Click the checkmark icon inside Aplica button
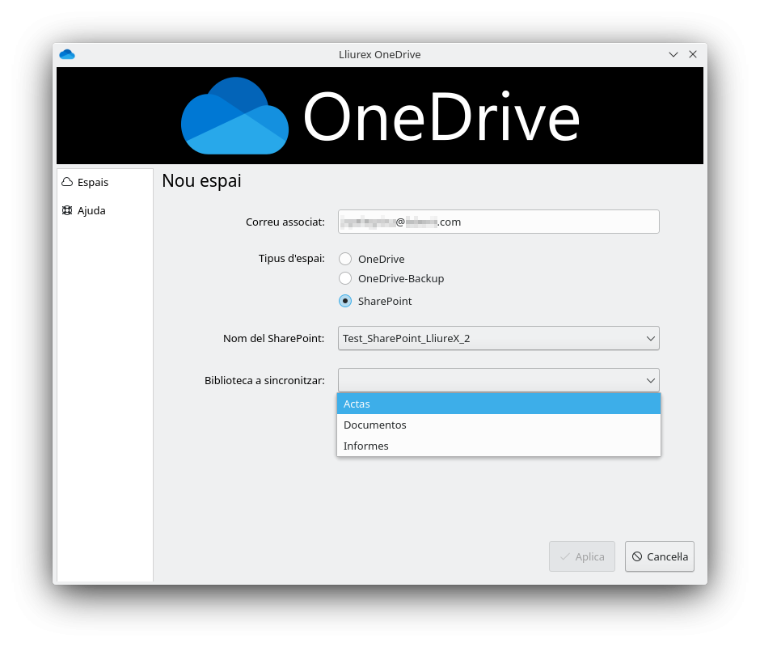 564,556
